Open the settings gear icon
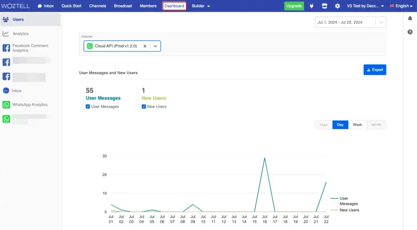The height and width of the screenshot is (230, 417). click(338, 6)
